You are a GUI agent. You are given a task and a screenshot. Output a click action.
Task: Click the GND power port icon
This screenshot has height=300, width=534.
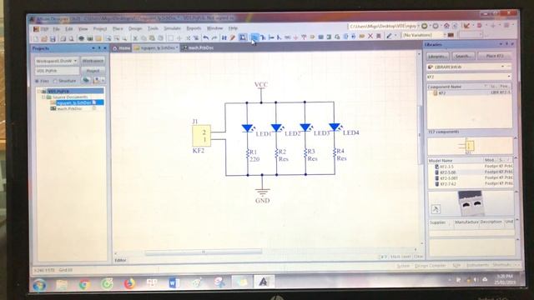(x=295, y=37)
